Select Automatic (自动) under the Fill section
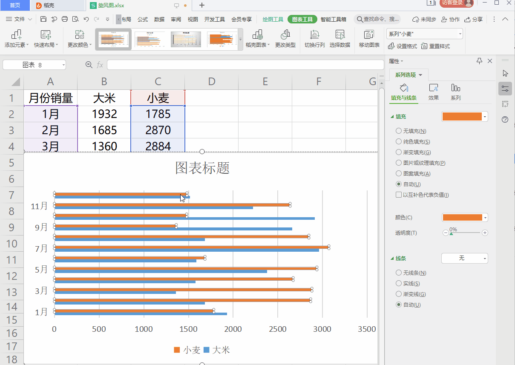515x365 pixels. [399, 184]
